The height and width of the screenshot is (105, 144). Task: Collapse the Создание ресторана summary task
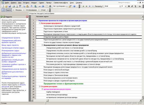(x=40, y=86)
